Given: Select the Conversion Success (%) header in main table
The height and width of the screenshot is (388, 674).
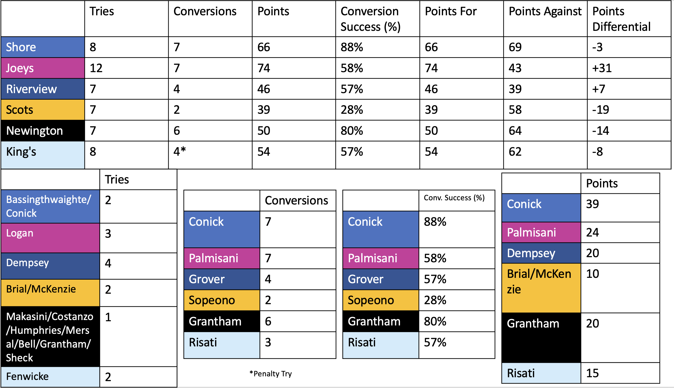Looking at the screenshot, I should [x=377, y=19].
